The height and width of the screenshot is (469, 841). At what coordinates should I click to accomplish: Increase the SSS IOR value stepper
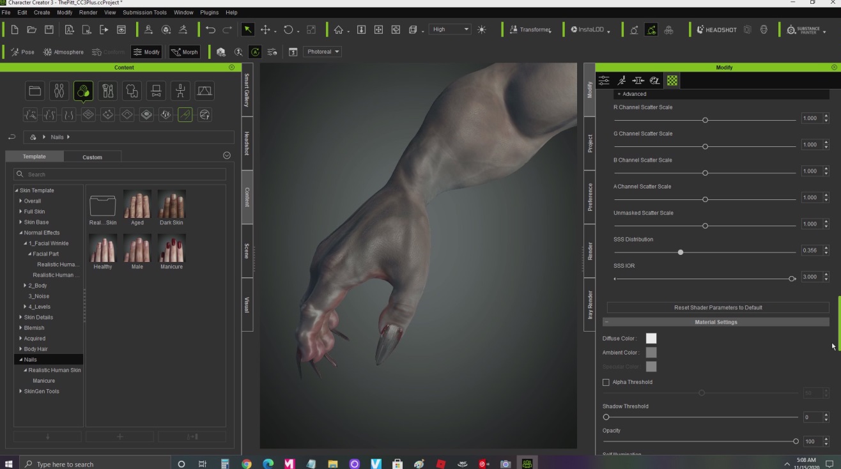click(826, 275)
